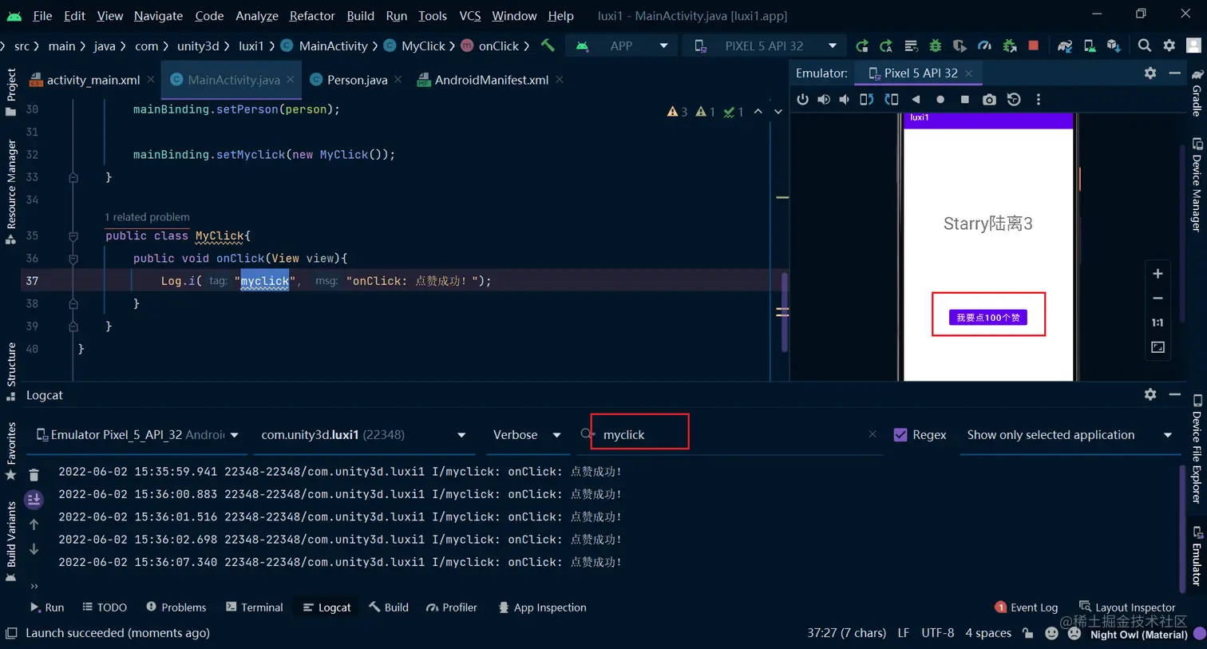Click the myclick logcat search field
The image size is (1207, 649).
(639, 434)
